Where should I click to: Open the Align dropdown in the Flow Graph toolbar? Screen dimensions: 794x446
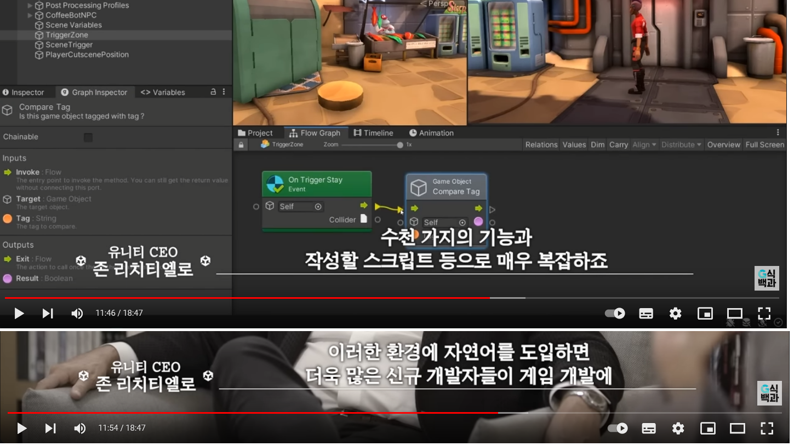[644, 144]
